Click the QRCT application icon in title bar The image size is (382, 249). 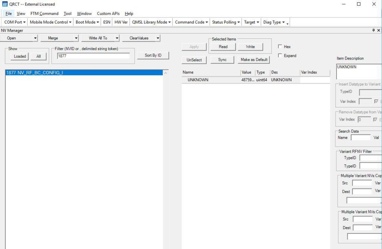pyautogui.click(x=5, y=4)
